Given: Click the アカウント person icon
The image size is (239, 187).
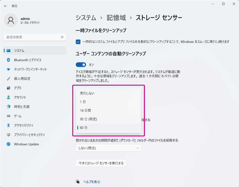Looking at the screenshot, I should tap(8, 97).
